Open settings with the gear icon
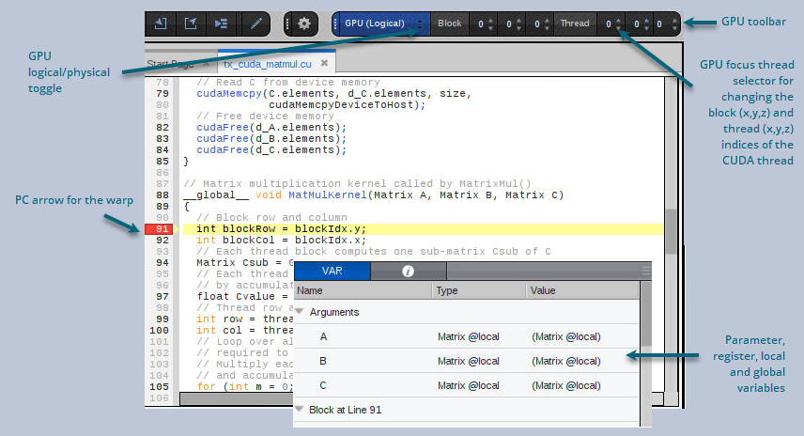Viewport: 804px width, 436px height. 303,23
